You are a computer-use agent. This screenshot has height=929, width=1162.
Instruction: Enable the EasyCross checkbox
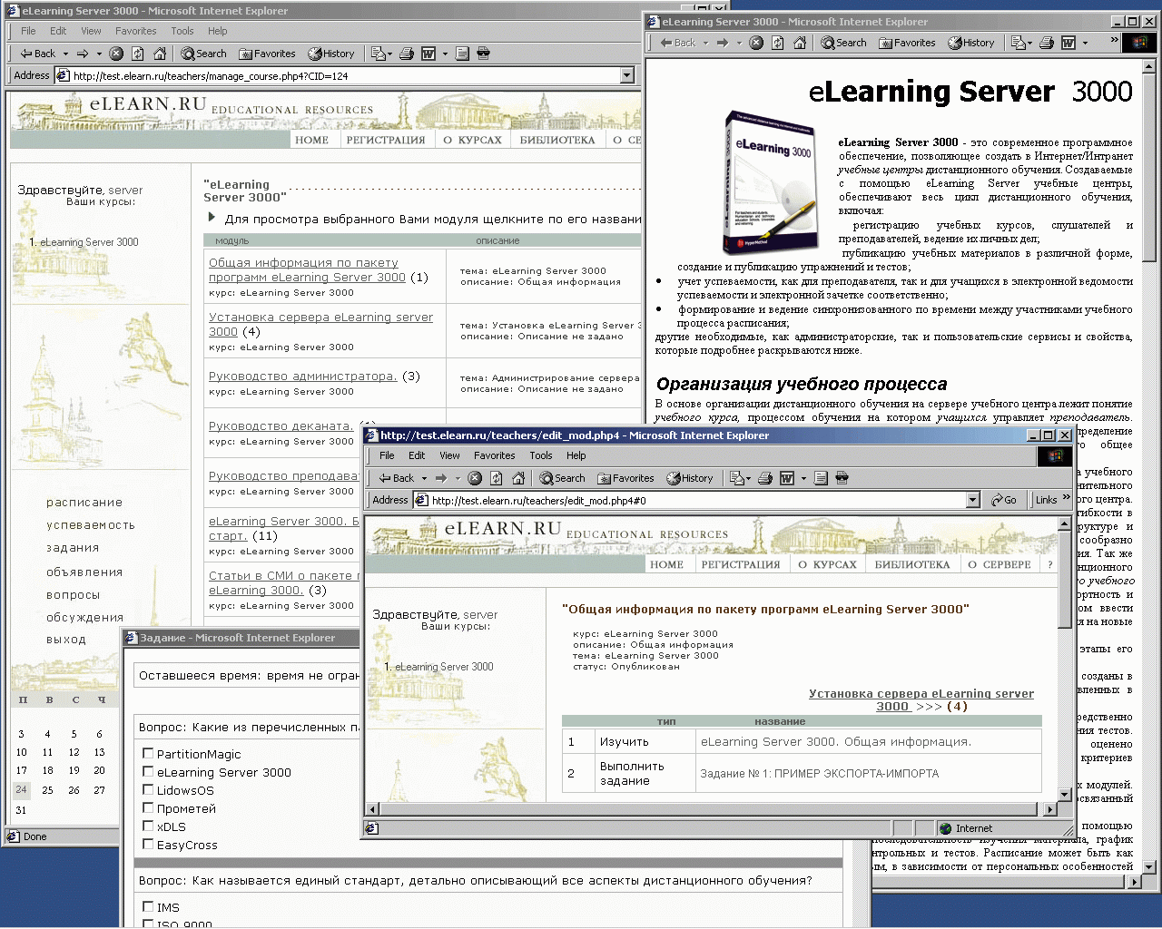148,845
